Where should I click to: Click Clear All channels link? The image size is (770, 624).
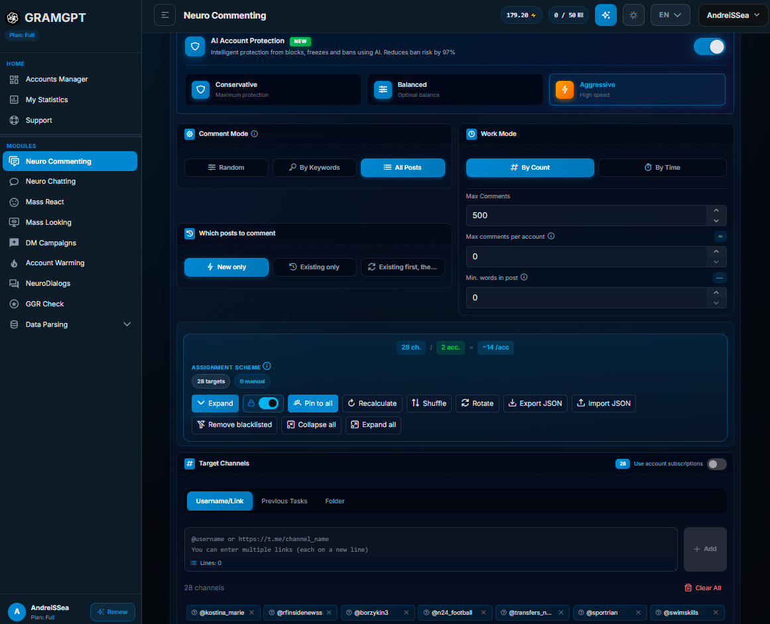coord(702,588)
